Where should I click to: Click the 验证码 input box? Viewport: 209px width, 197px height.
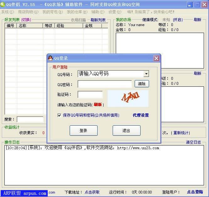pyautogui.click(x=90, y=95)
